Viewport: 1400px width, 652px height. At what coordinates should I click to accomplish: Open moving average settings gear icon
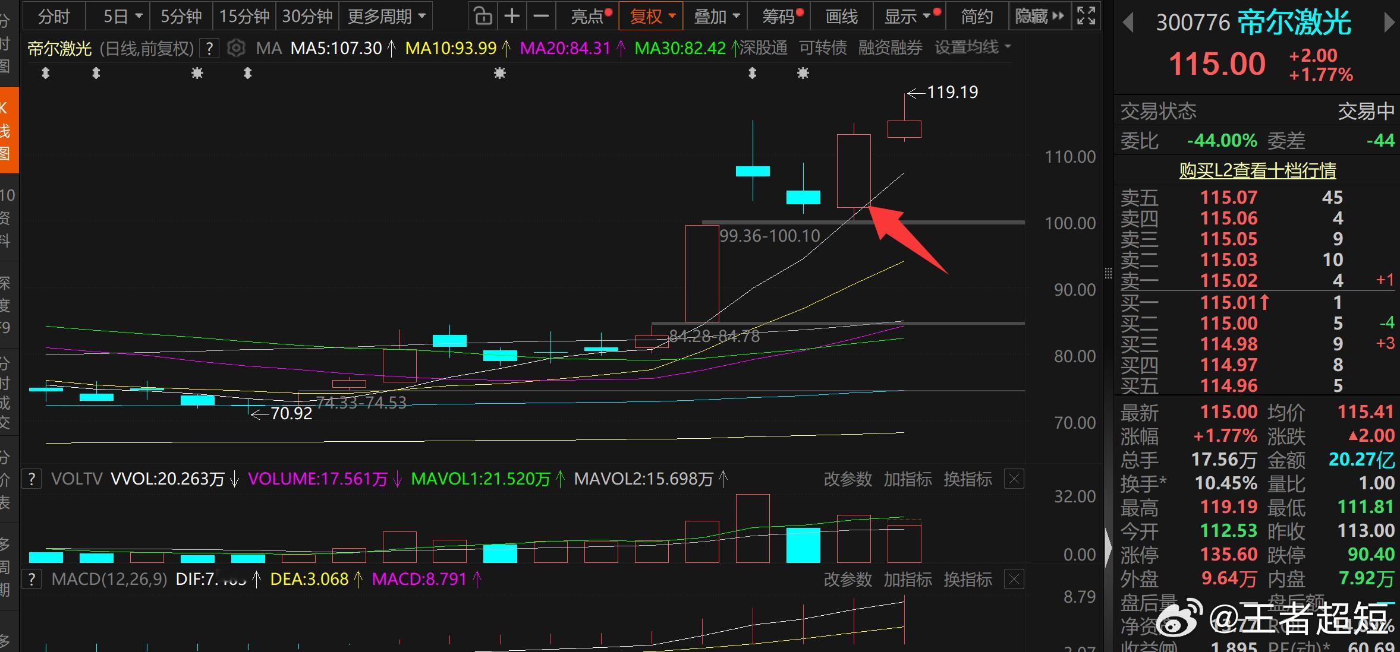(236, 48)
